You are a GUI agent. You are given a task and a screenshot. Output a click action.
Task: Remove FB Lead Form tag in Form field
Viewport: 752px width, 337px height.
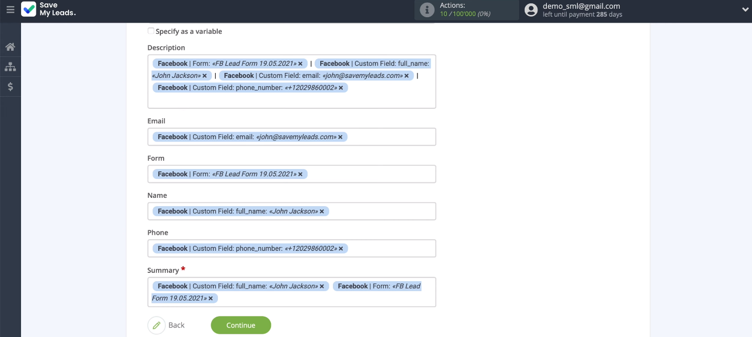tap(300, 174)
